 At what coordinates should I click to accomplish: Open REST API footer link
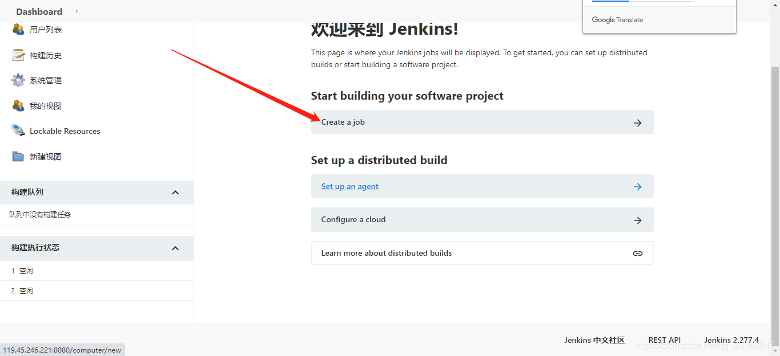665,340
